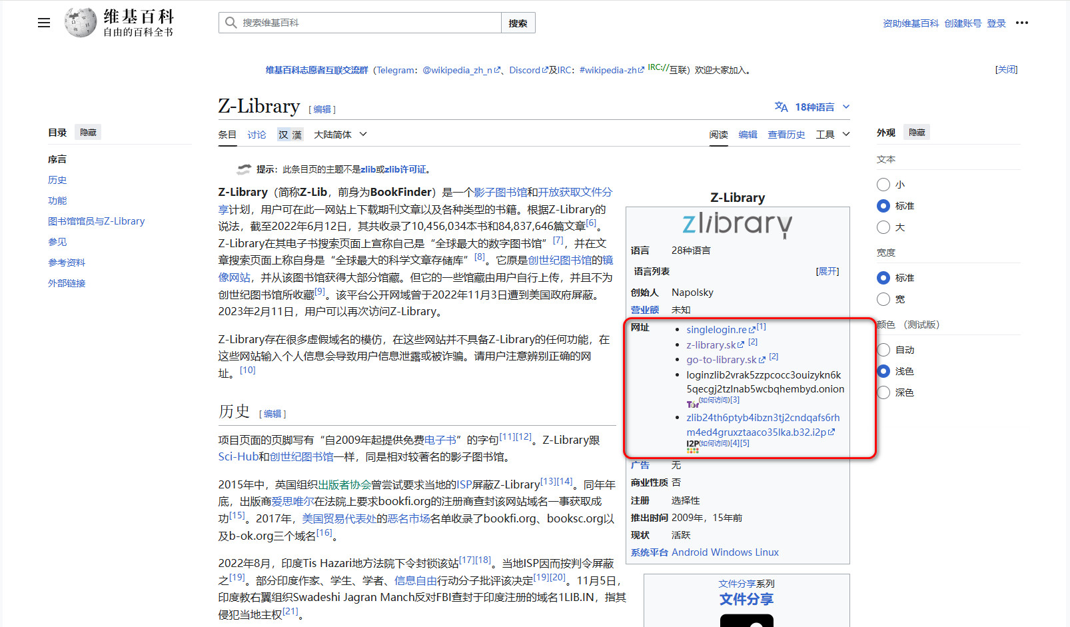Open the three-dot personal tools menu

1021,23
